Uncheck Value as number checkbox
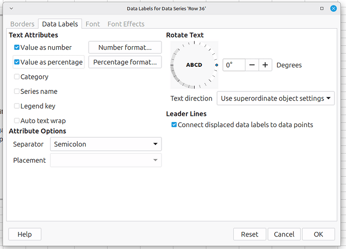Image resolution: width=346 pixels, height=249 pixels. (17, 48)
